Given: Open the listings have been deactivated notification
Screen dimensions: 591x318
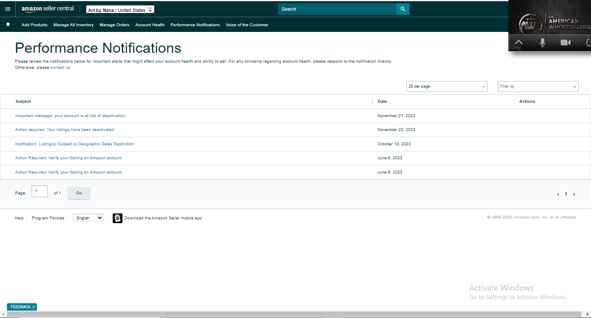Looking at the screenshot, I should [65, 130].
